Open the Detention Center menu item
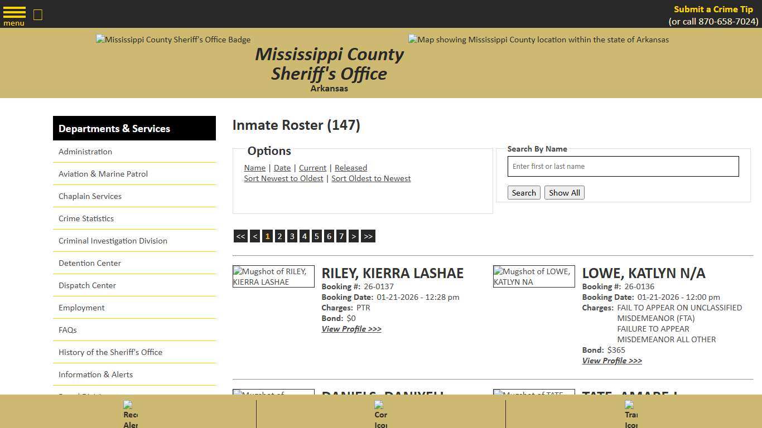The height and width of the screenshot is (428, 762). 89,262
